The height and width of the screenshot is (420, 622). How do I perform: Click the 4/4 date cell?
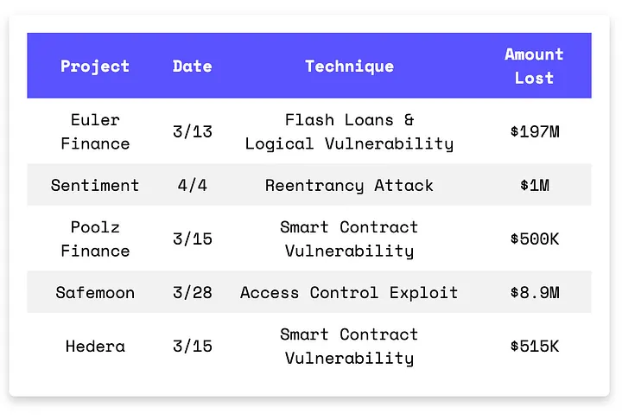(x=193, y=186)
